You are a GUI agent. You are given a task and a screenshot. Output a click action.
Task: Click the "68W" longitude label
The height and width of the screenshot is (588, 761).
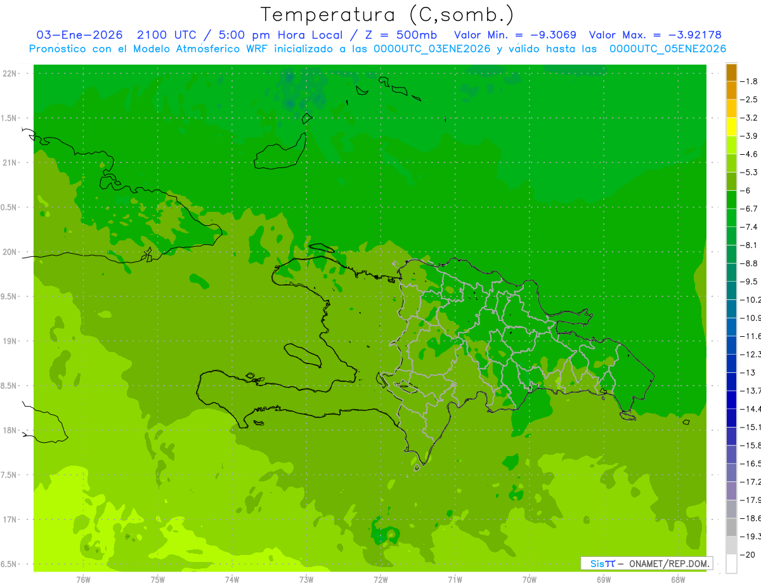click(x=678, y=579)
